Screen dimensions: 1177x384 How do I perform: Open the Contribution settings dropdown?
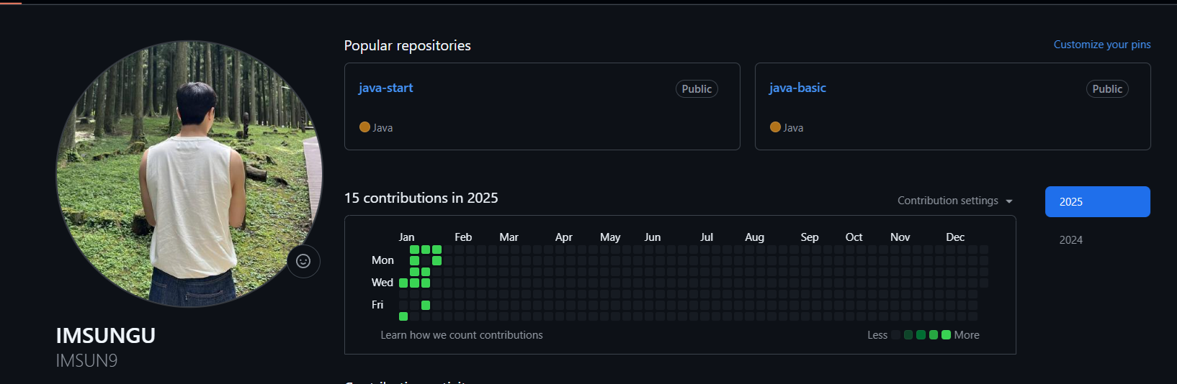click(947, 201)
